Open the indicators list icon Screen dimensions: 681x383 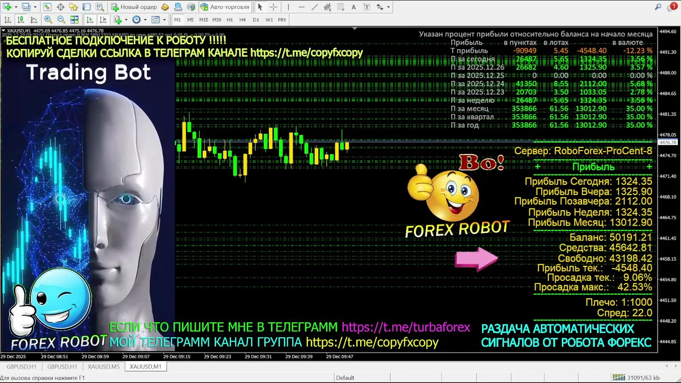coord(118,20)
